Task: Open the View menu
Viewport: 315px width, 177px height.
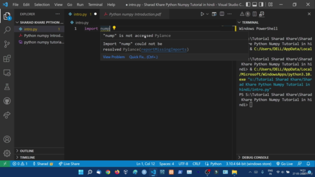Action: (x=58, y=4)
